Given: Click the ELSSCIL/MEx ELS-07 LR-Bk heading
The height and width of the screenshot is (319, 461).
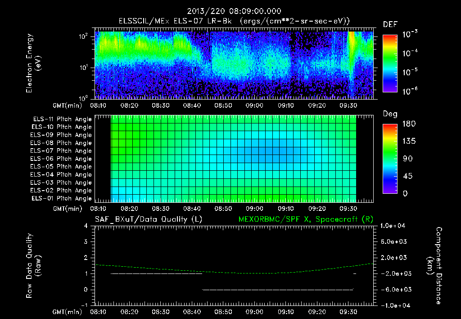Looking at the screenshot, I should pyautogui.click(x=175, y=21).
